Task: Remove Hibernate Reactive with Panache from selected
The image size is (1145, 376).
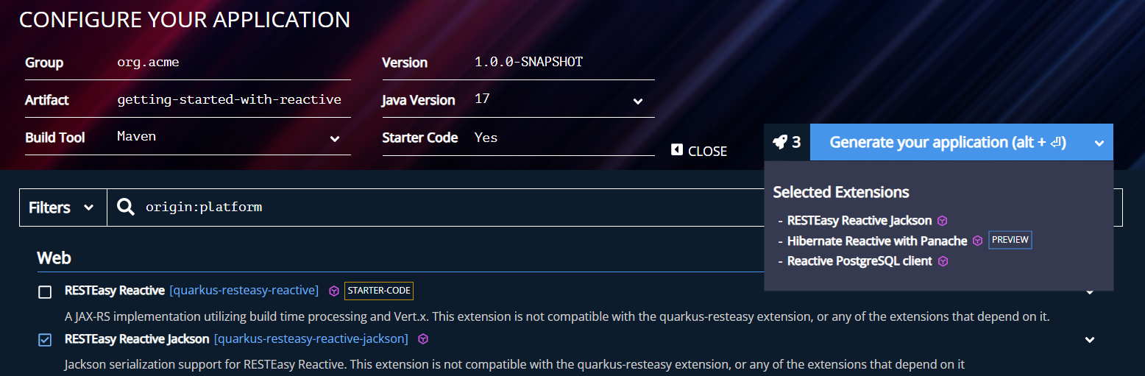Action: [876, 241]
